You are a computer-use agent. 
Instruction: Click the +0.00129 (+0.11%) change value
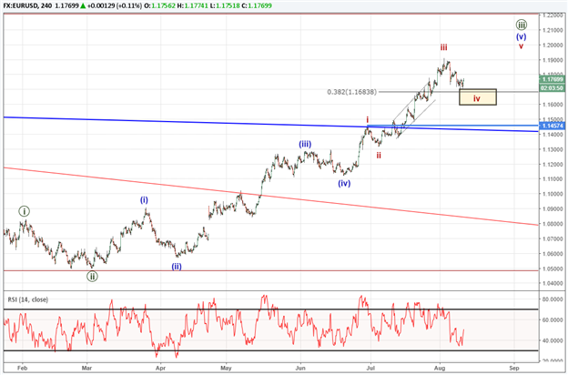pos(115,5)
